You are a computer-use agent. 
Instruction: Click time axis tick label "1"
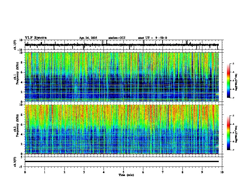coord(45,172)
